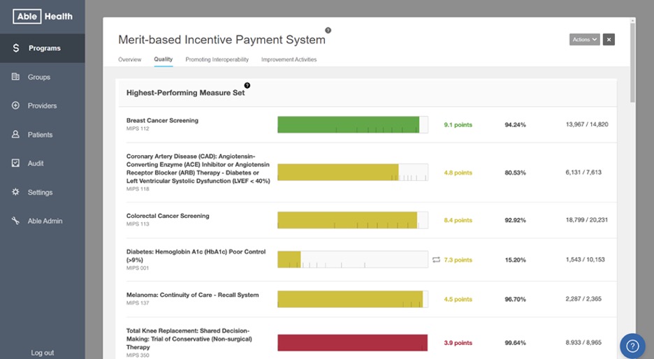Click the 18,799 / 20,231 patient count

click(587, 220)
